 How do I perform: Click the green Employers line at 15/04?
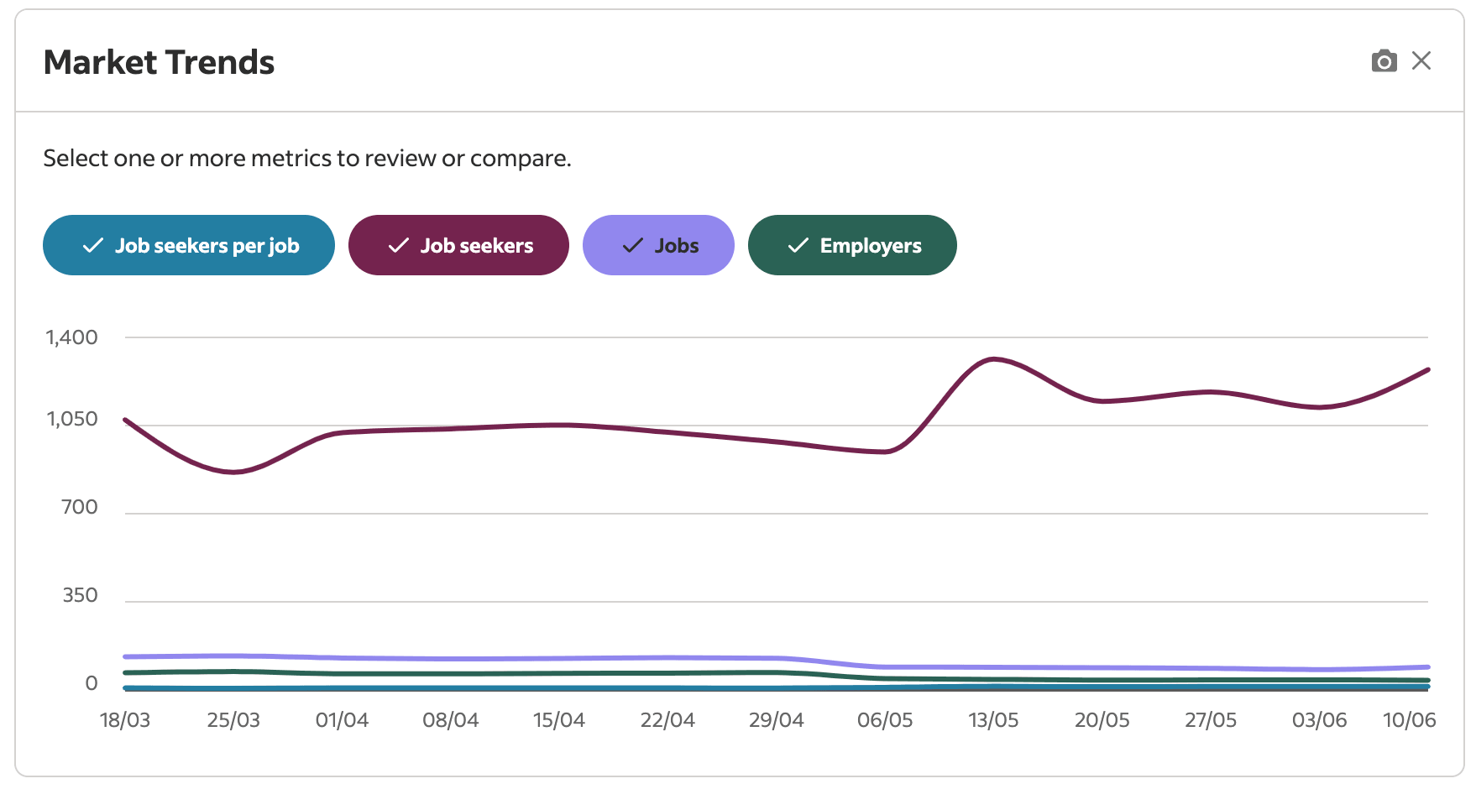tap(559, 673)
